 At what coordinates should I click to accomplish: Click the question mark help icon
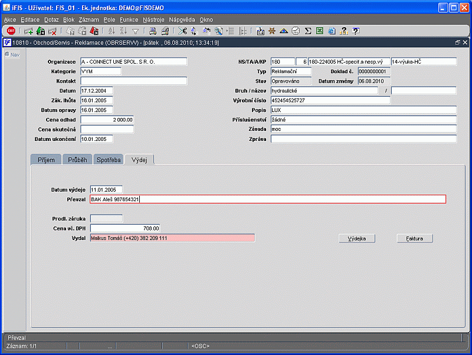[356, 31]
